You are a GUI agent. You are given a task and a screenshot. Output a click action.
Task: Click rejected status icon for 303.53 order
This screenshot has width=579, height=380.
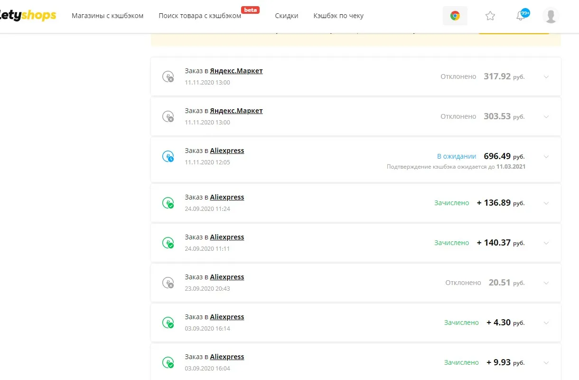point(168,116)
